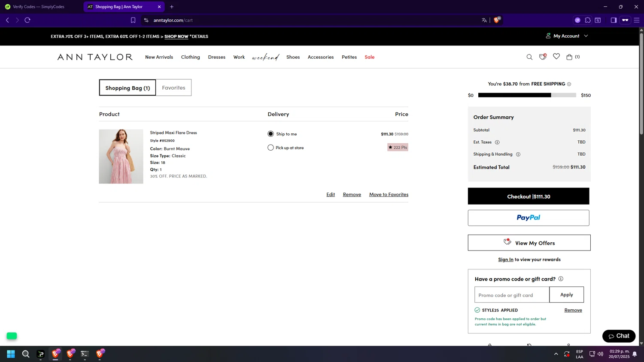Open terminal app in taskbar

(x=85, y=354)
